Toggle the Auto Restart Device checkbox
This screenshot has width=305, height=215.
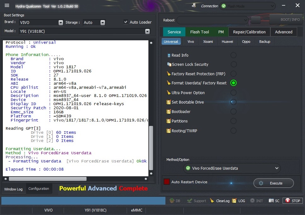click(x=167, y=182)
